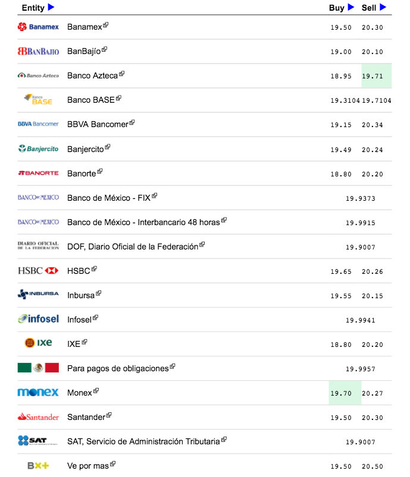Open Banco de México - FIX link
The width and height of the screenshot is (410, 477).
point(108,198)
